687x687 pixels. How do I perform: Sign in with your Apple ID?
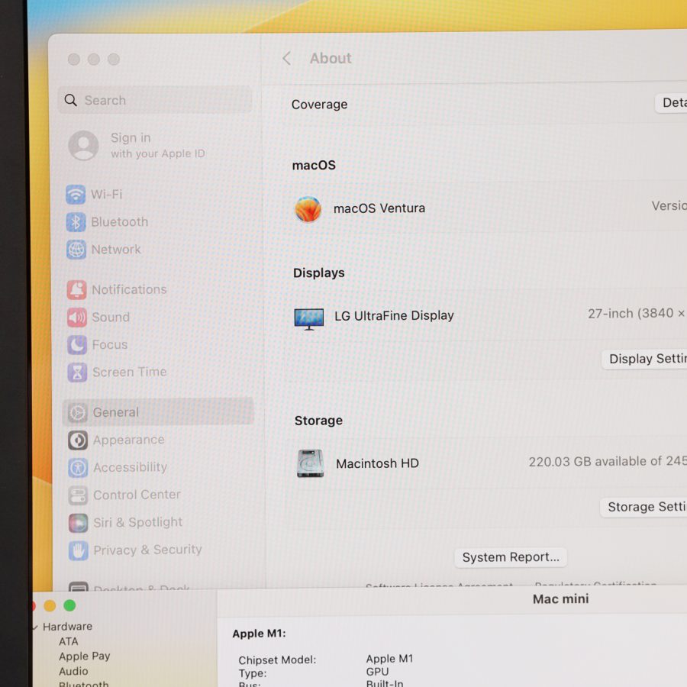(158, 146)
